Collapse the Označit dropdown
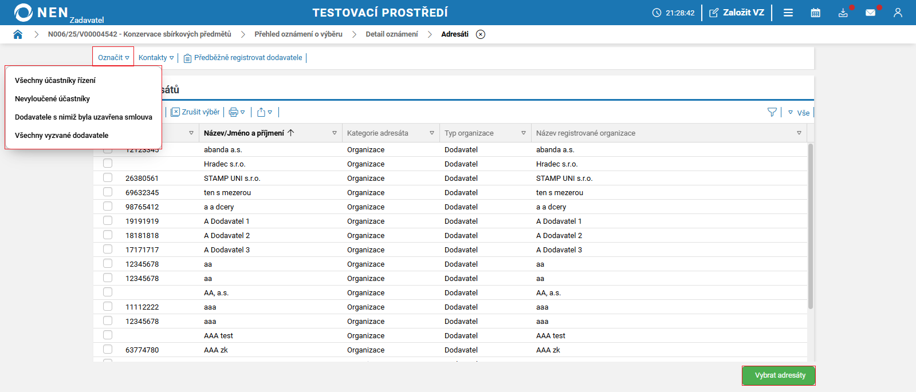 tap(113, 57)
